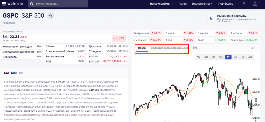265x122 pixels.
Task: Select the ALL chart range
Action: 250,57
